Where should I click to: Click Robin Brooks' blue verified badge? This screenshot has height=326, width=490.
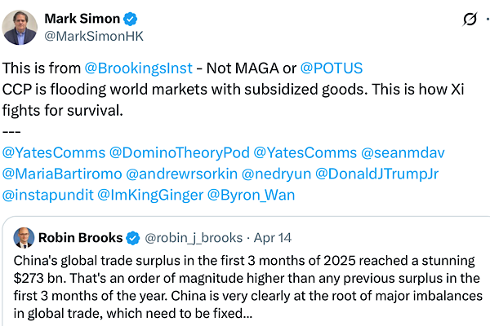click(129, 238)
